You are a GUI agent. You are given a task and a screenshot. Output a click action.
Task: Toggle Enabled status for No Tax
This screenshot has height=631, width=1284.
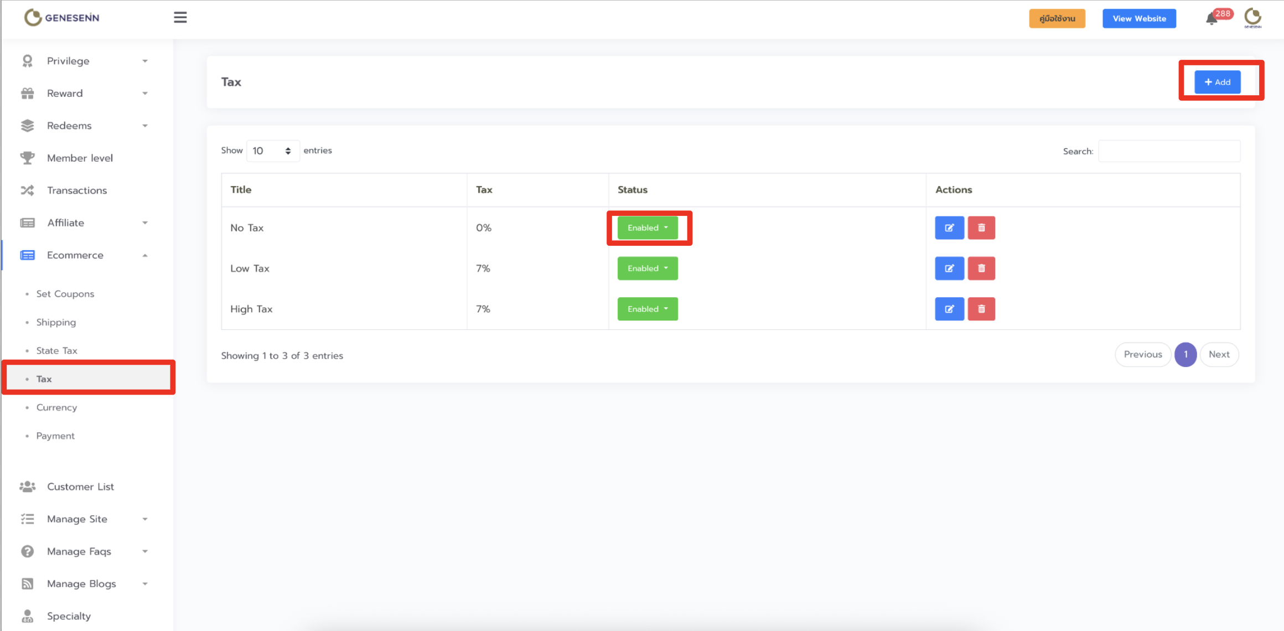648,228
